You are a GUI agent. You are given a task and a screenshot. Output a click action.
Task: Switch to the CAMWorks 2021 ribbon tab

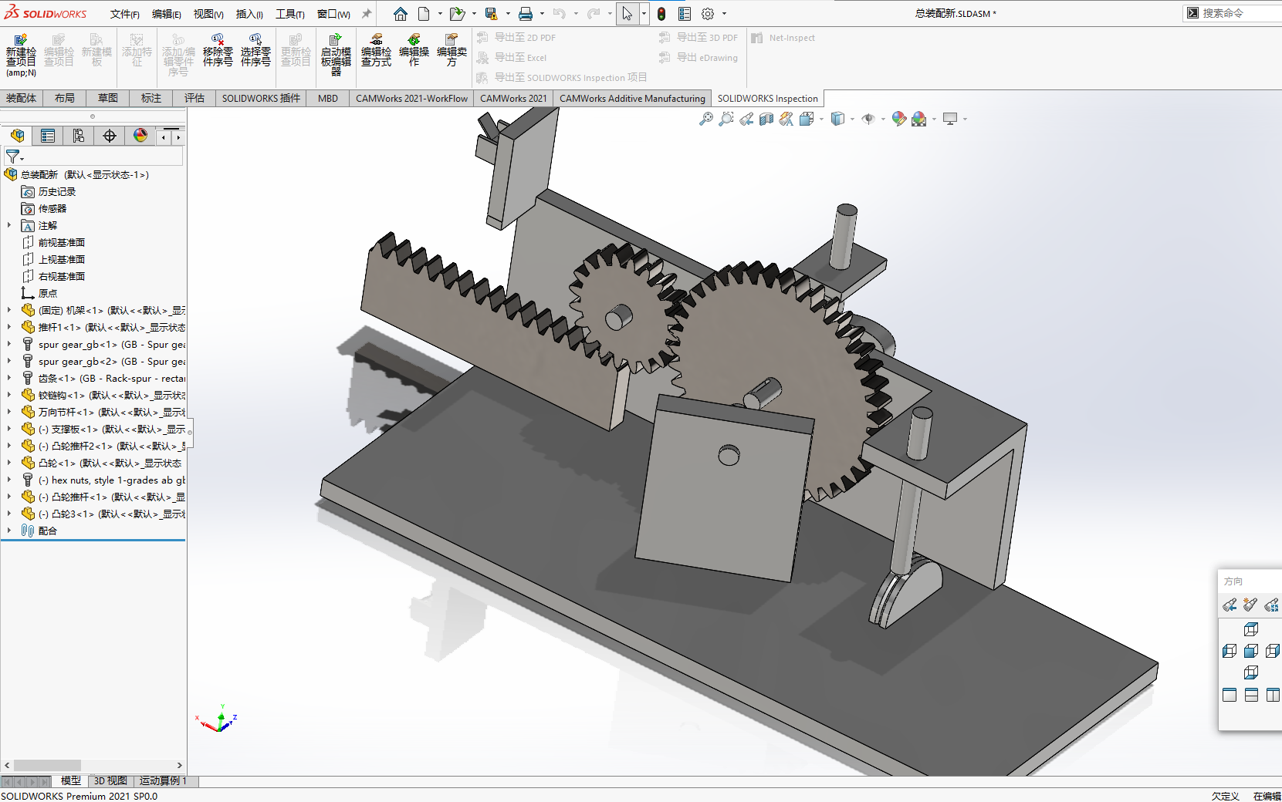[513, 98]
